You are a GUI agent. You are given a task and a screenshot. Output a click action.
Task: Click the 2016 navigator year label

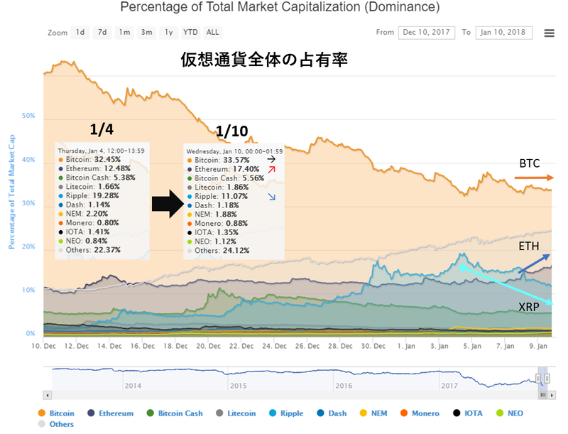pos(344,386)
